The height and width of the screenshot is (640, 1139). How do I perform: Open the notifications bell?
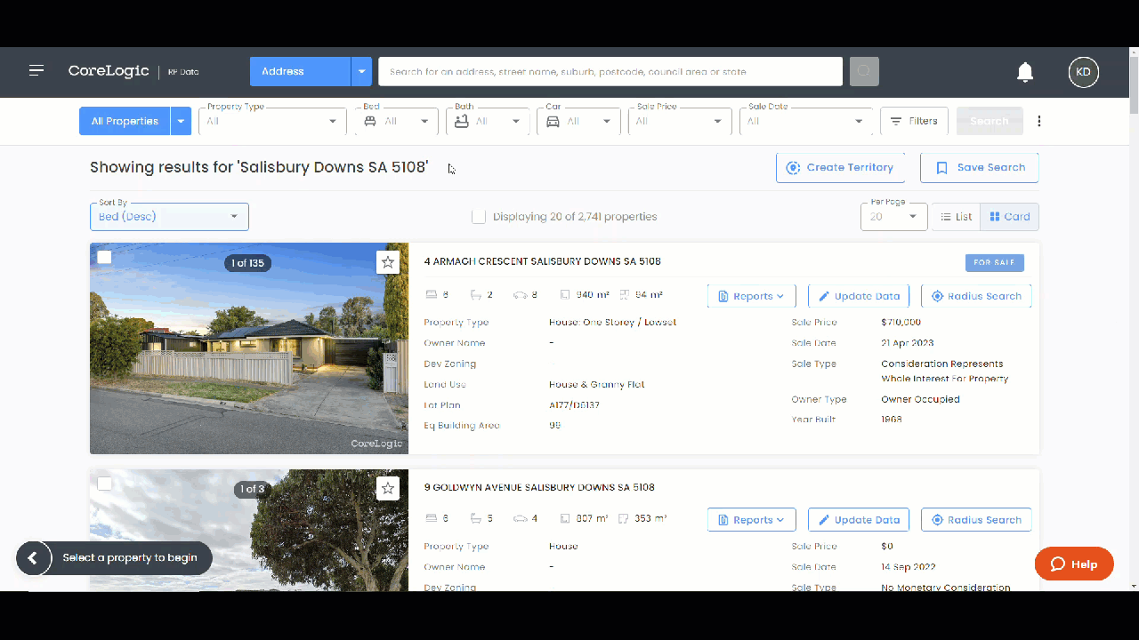click(x=1025, y=72)
